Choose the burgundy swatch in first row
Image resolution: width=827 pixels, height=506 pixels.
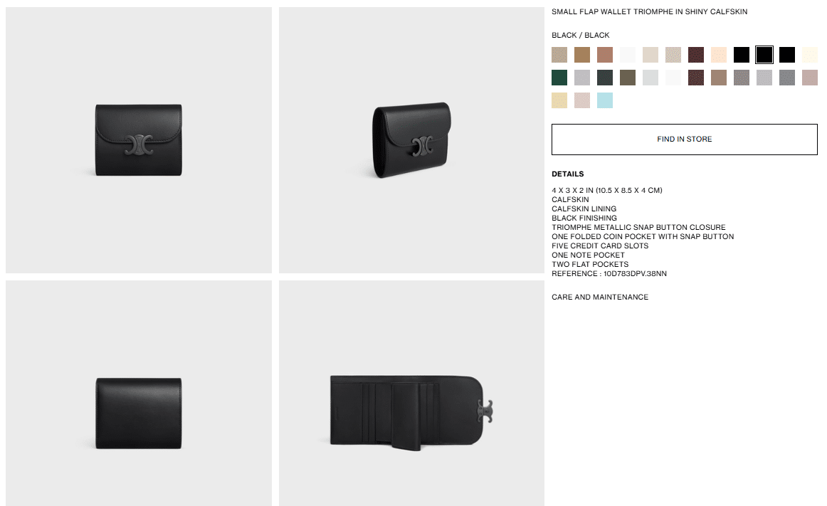point(695,55)
